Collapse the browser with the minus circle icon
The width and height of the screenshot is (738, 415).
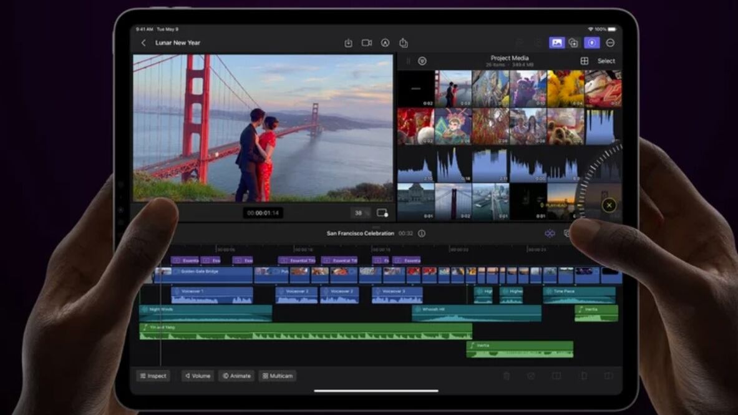coord(610,42)
